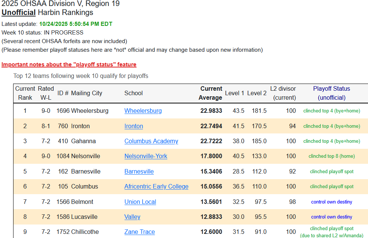Image resolution: width=368 pixels, height=238 pixels.
Task: Open the Union Local school link
Action: click(x=140, y=202)
